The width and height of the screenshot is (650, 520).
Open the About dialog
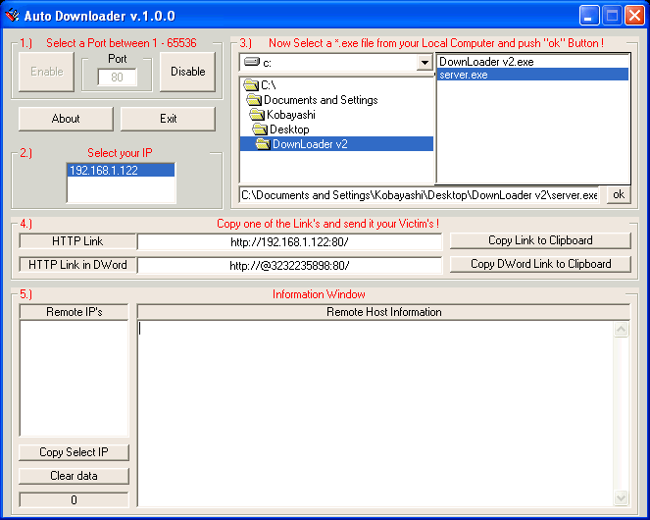click(x=66, y=119)
